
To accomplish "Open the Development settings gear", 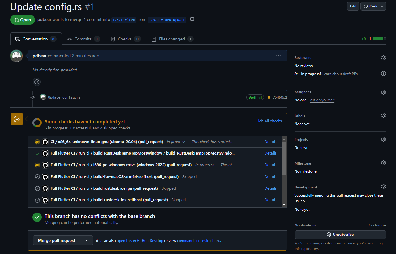I will (384, 187).
